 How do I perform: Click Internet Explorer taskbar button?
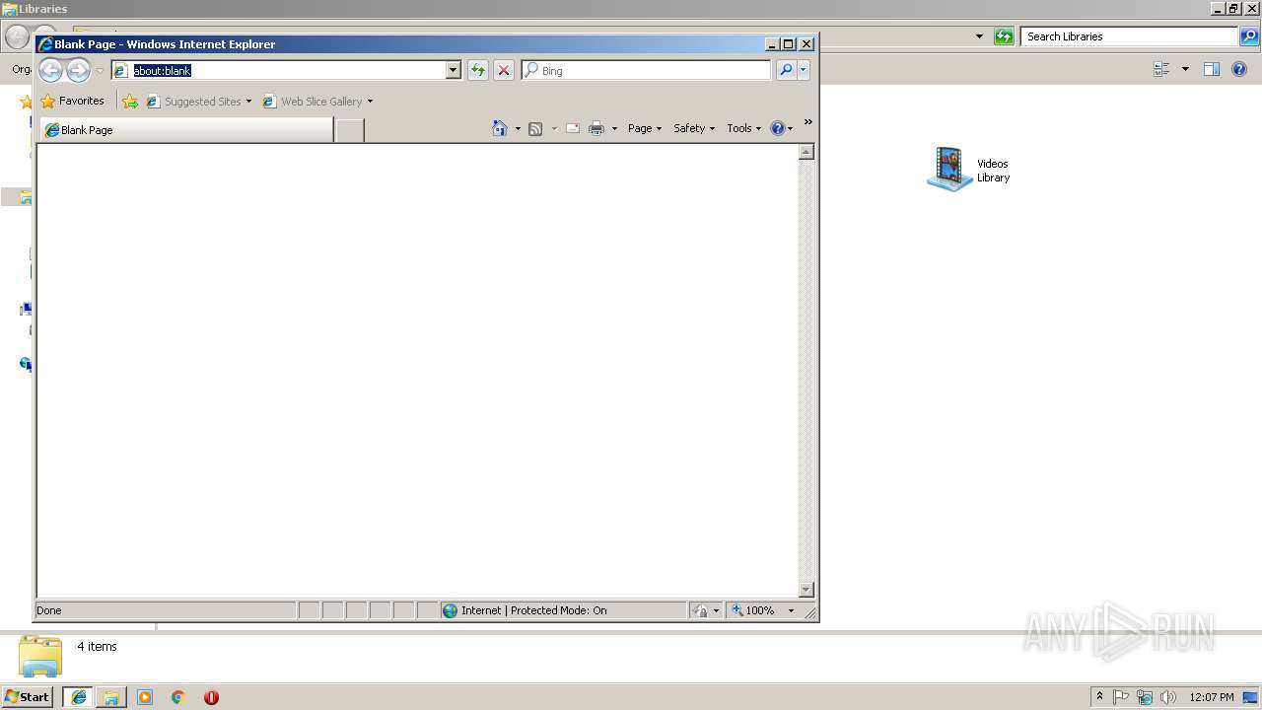coord(79,697)
